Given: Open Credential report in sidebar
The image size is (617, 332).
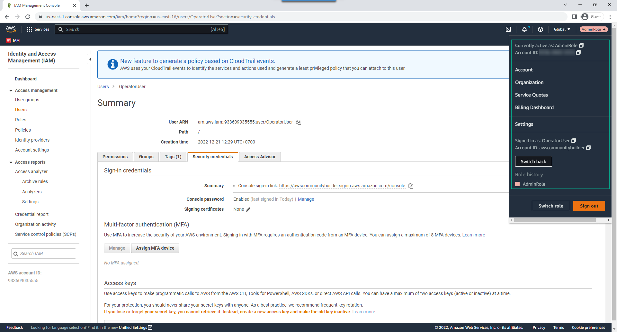Looking at the screenshot, I should [x=32, y=214].
